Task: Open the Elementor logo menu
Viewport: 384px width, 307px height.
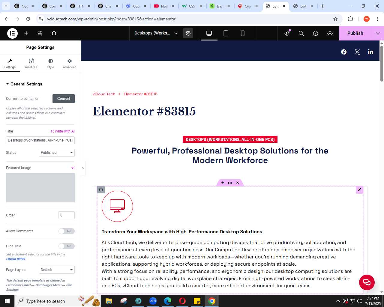Action: [12, 33]
